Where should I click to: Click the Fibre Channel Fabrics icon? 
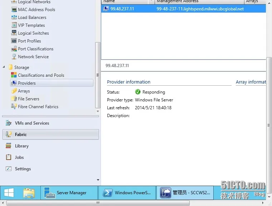14,106
